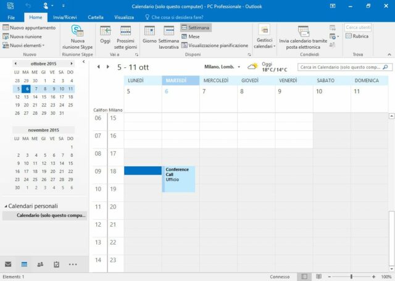The height and width of the screenshot is (281, 395).
Task: Switch to Mese month view
Action: click(x=193, y=36)
